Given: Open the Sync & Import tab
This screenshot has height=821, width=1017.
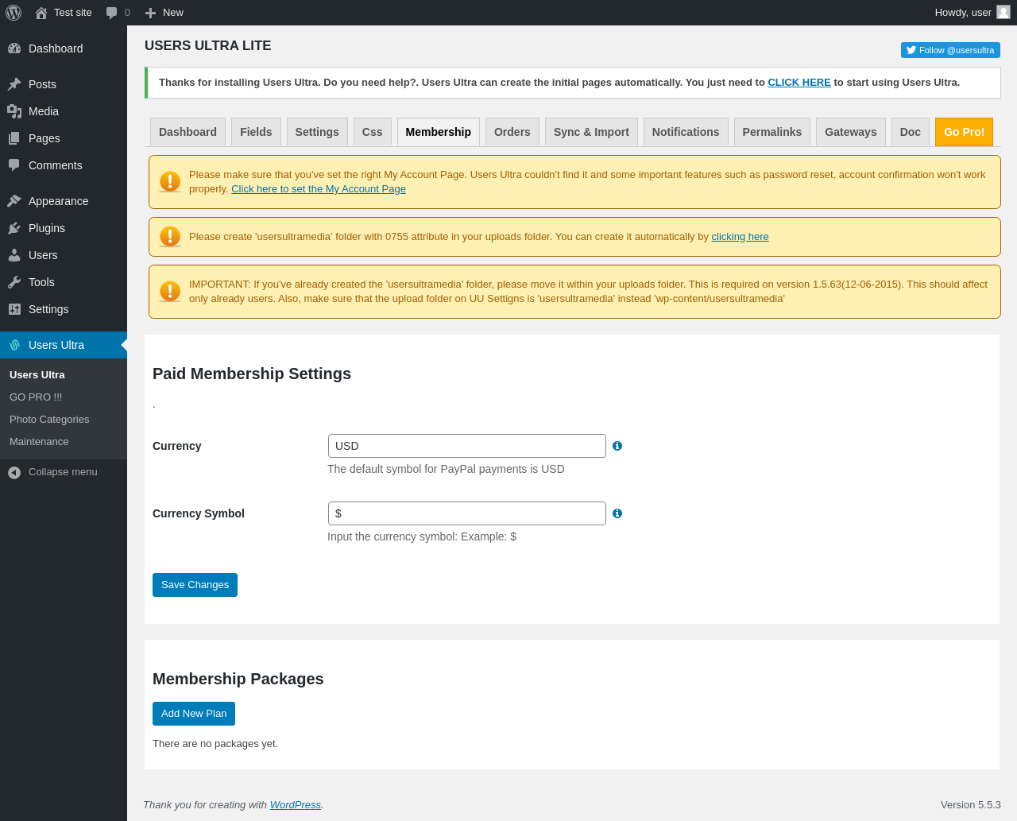Looking at the screenshot, I should point(591,132).
